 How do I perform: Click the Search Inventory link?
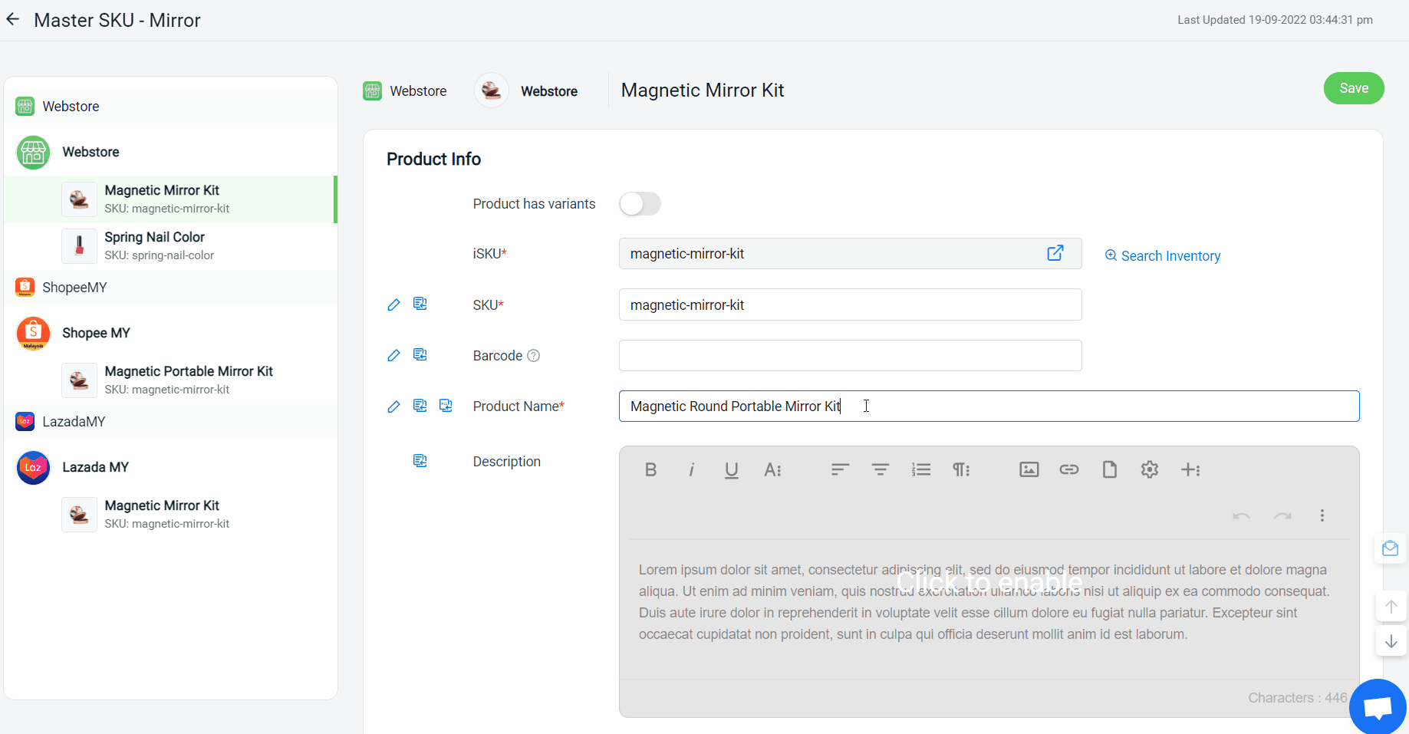point(1163,256)
